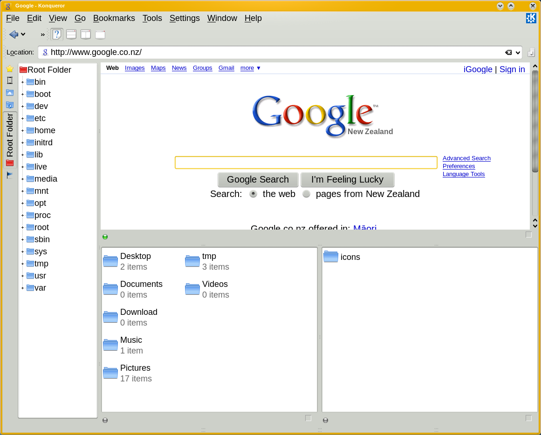The width and height of the screenshot is (541, 435).
Task: Click the button right of the location bar
Action: pos(531,53)
